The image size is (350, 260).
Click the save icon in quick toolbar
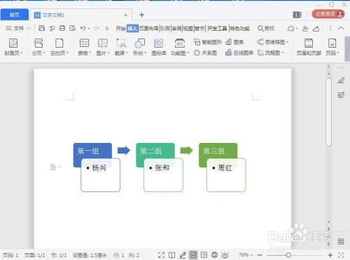[x=41, y=28]
